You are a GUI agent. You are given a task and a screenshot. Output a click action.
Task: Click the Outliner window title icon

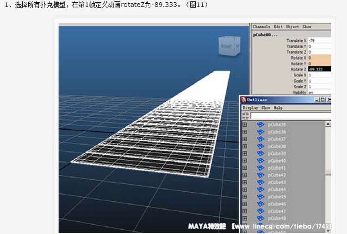pos(244,100)
